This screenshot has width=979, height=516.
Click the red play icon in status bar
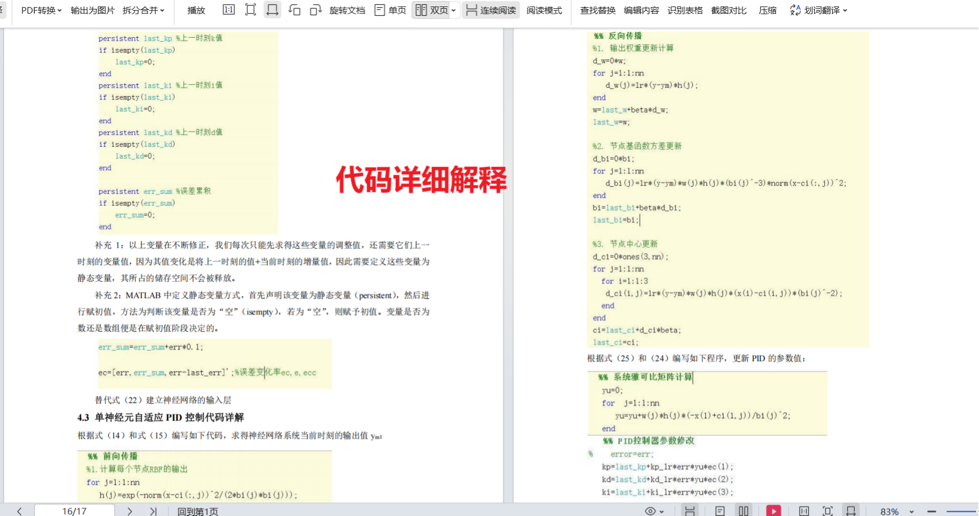[773, 511]
